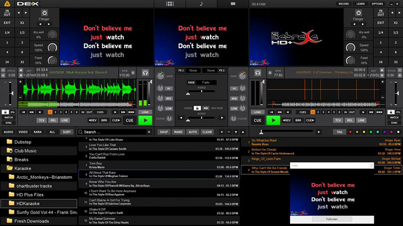Expand the Karaoke folder in browser
Screen dimensions: 403x226
coord(10,168)
